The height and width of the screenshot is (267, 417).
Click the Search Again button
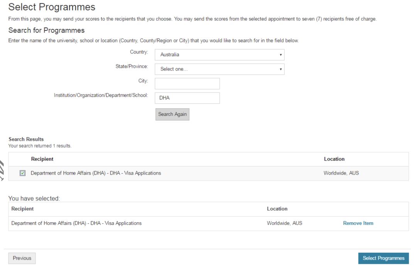click(x=172, y=114)
